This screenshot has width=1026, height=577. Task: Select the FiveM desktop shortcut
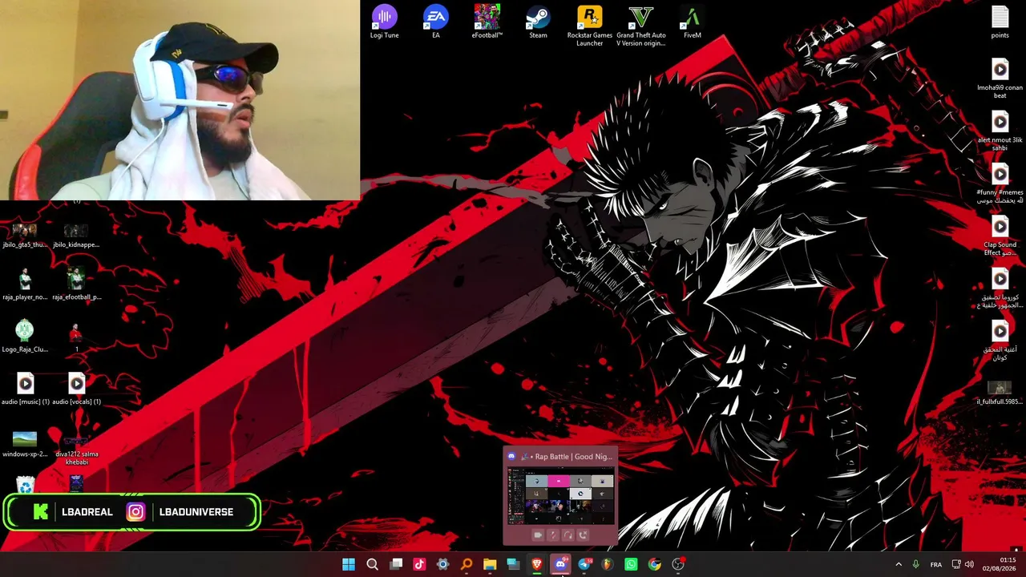tap(693, 22)
